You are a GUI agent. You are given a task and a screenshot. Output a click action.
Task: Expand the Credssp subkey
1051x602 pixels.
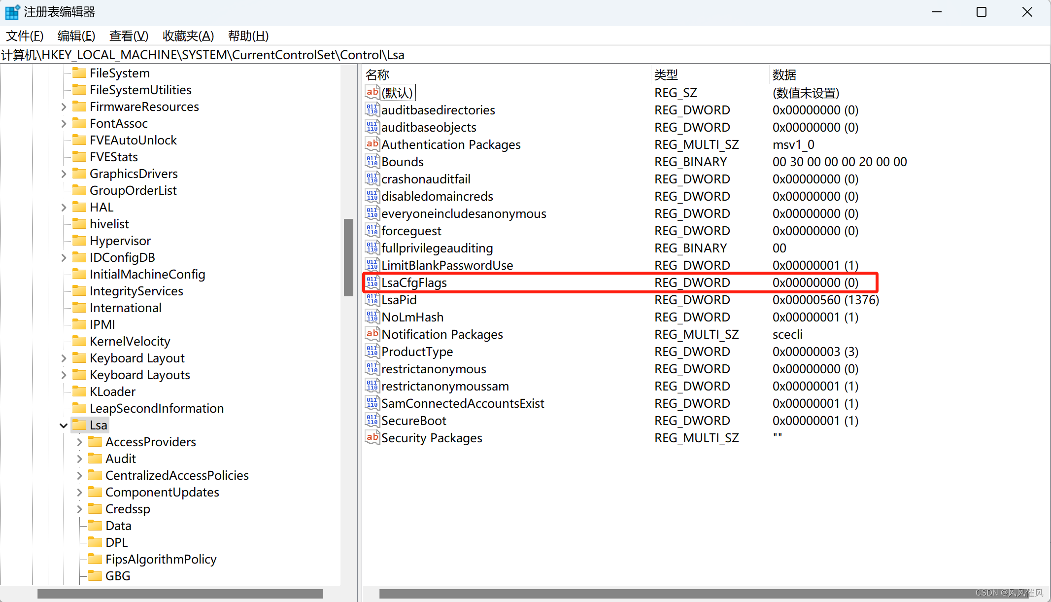click(79, 509)
